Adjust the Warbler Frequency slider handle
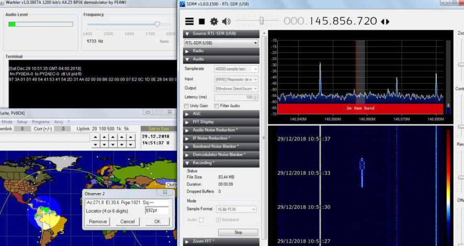 tap(156, 24)
